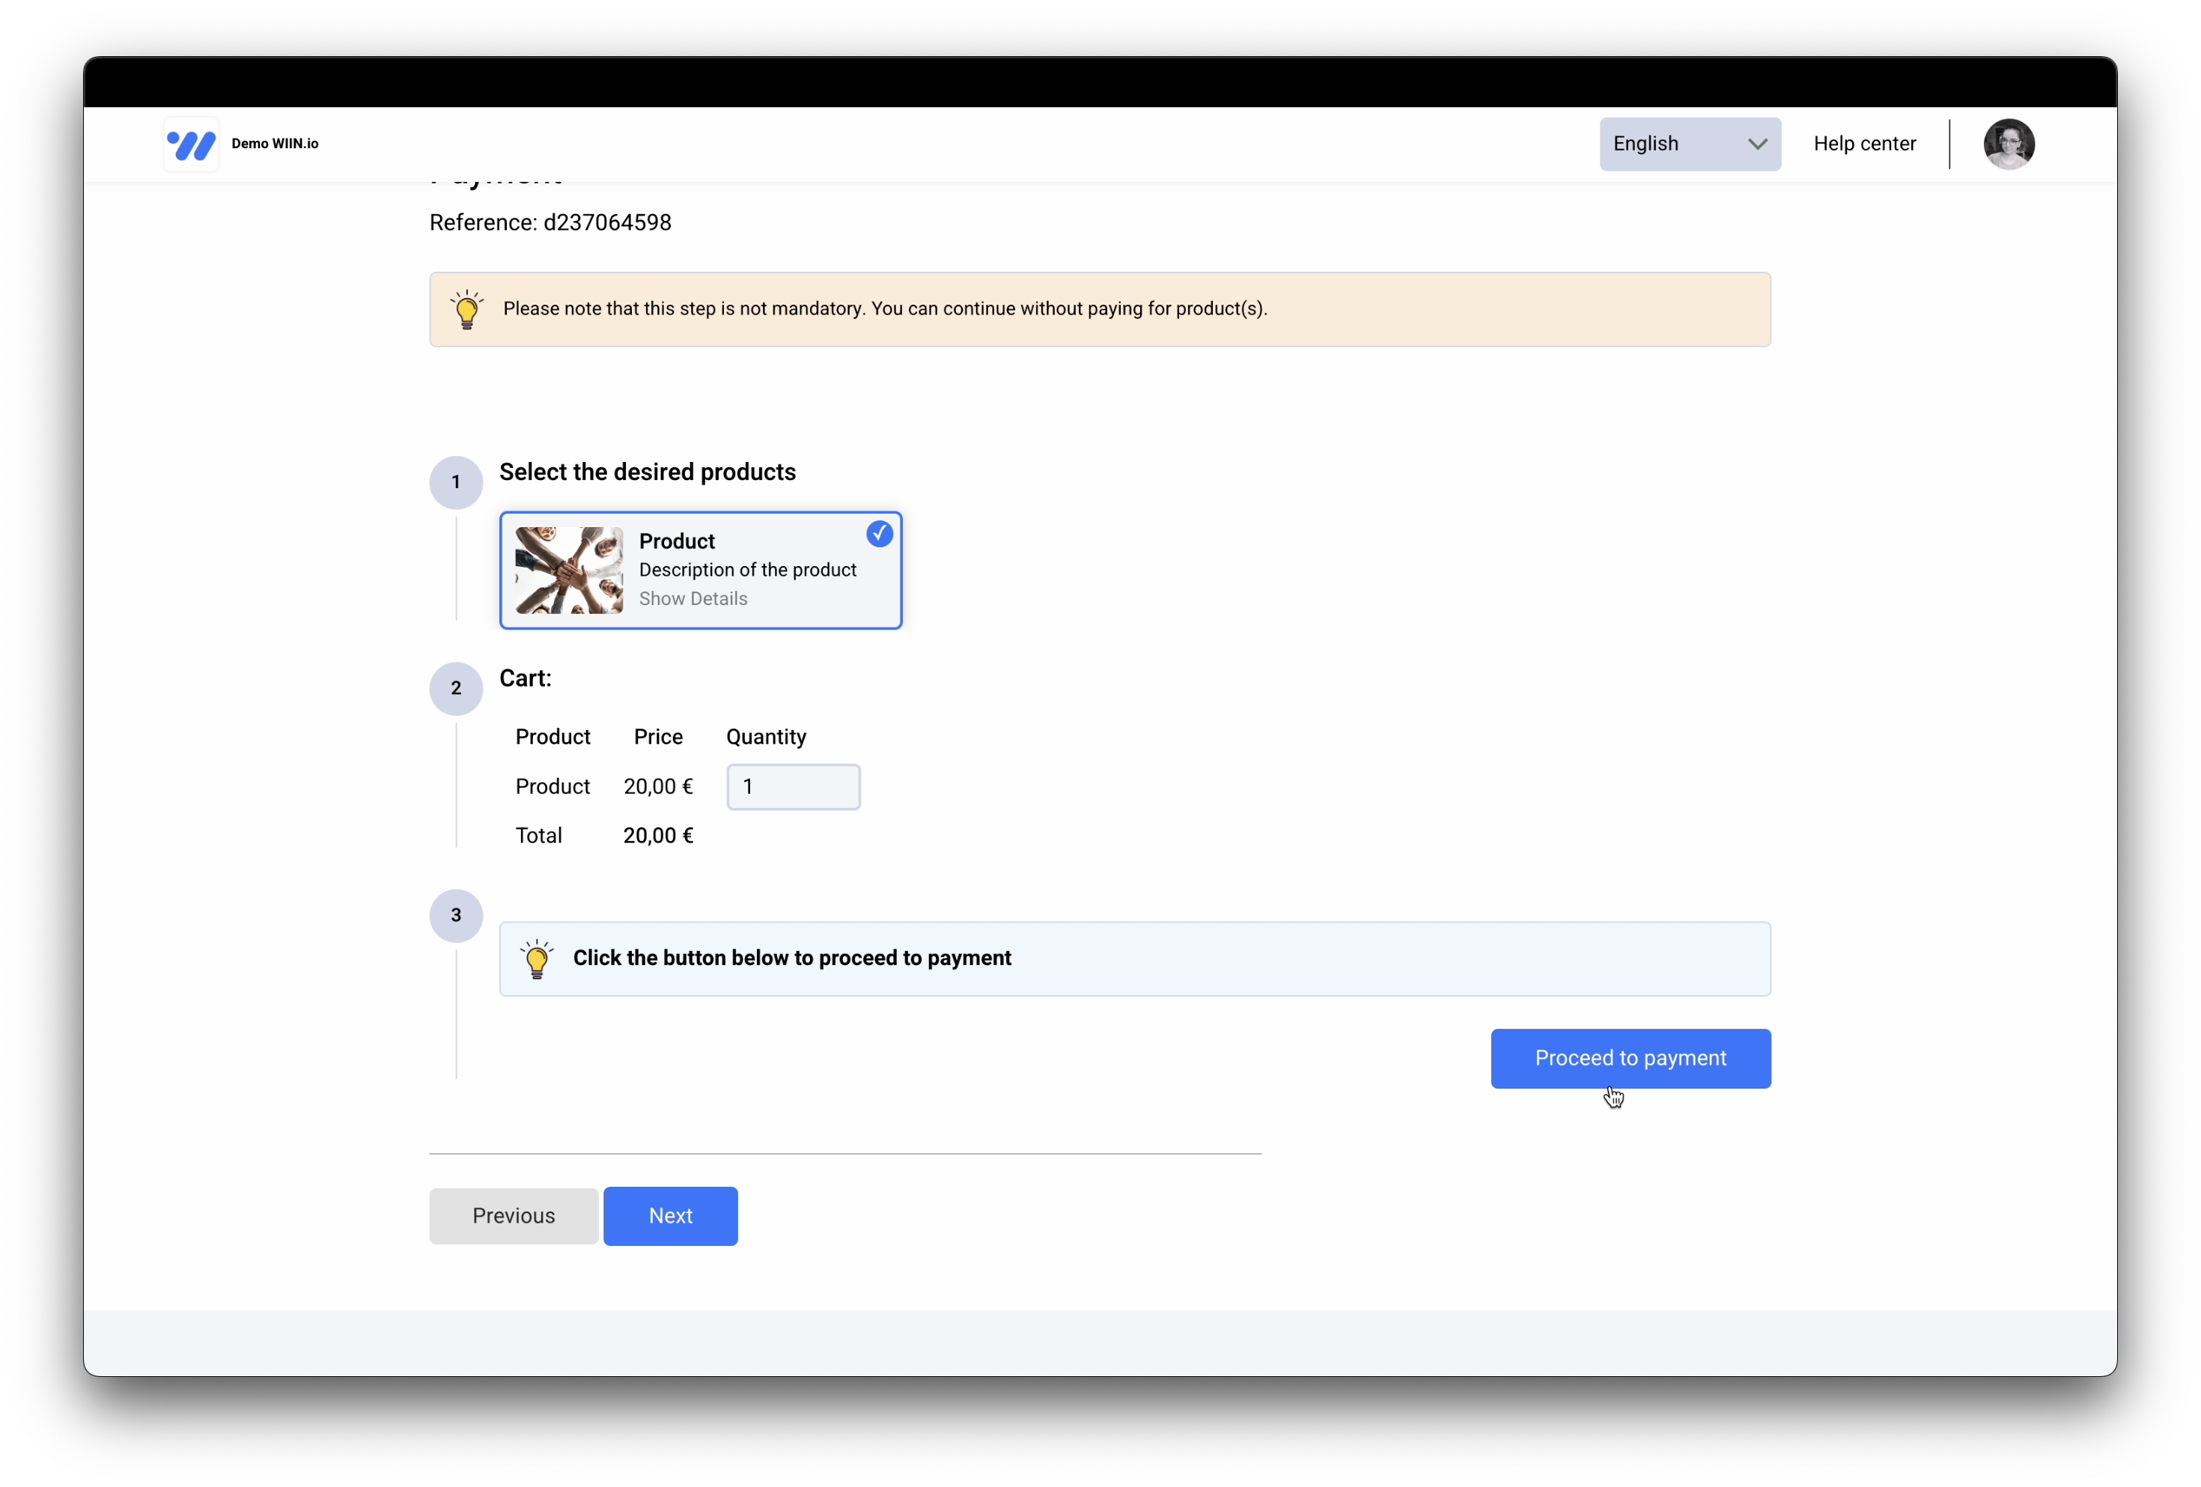Click the Quantity column header
Screen dimensions: 2201x1487
click(x=765, y=737)
